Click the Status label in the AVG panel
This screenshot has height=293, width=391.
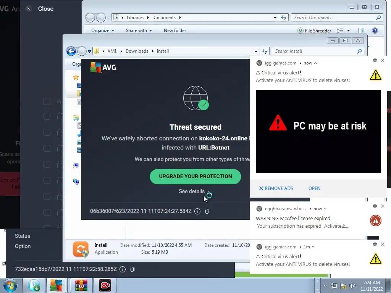coord(23,236)
